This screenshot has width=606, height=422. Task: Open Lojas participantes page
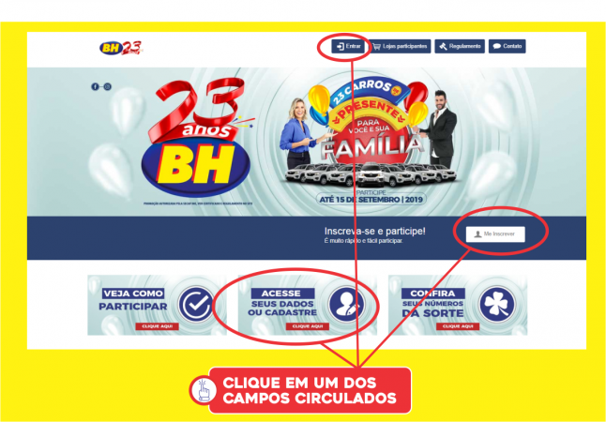(400, 46)
